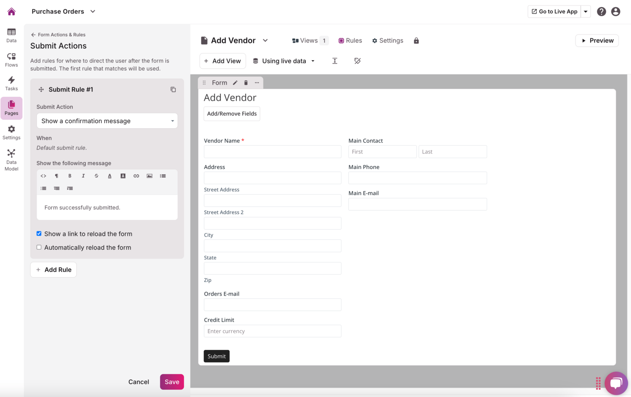Expand the Add Vendor page dropdown

coord(265,40)
